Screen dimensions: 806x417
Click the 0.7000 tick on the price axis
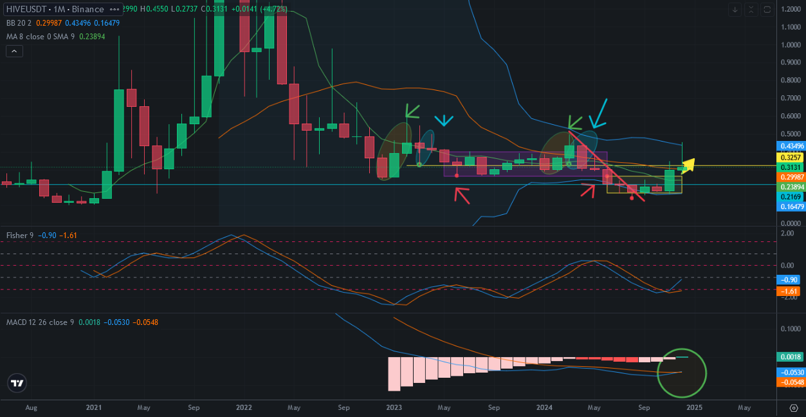pyautogui.click(x=791, y=98)
